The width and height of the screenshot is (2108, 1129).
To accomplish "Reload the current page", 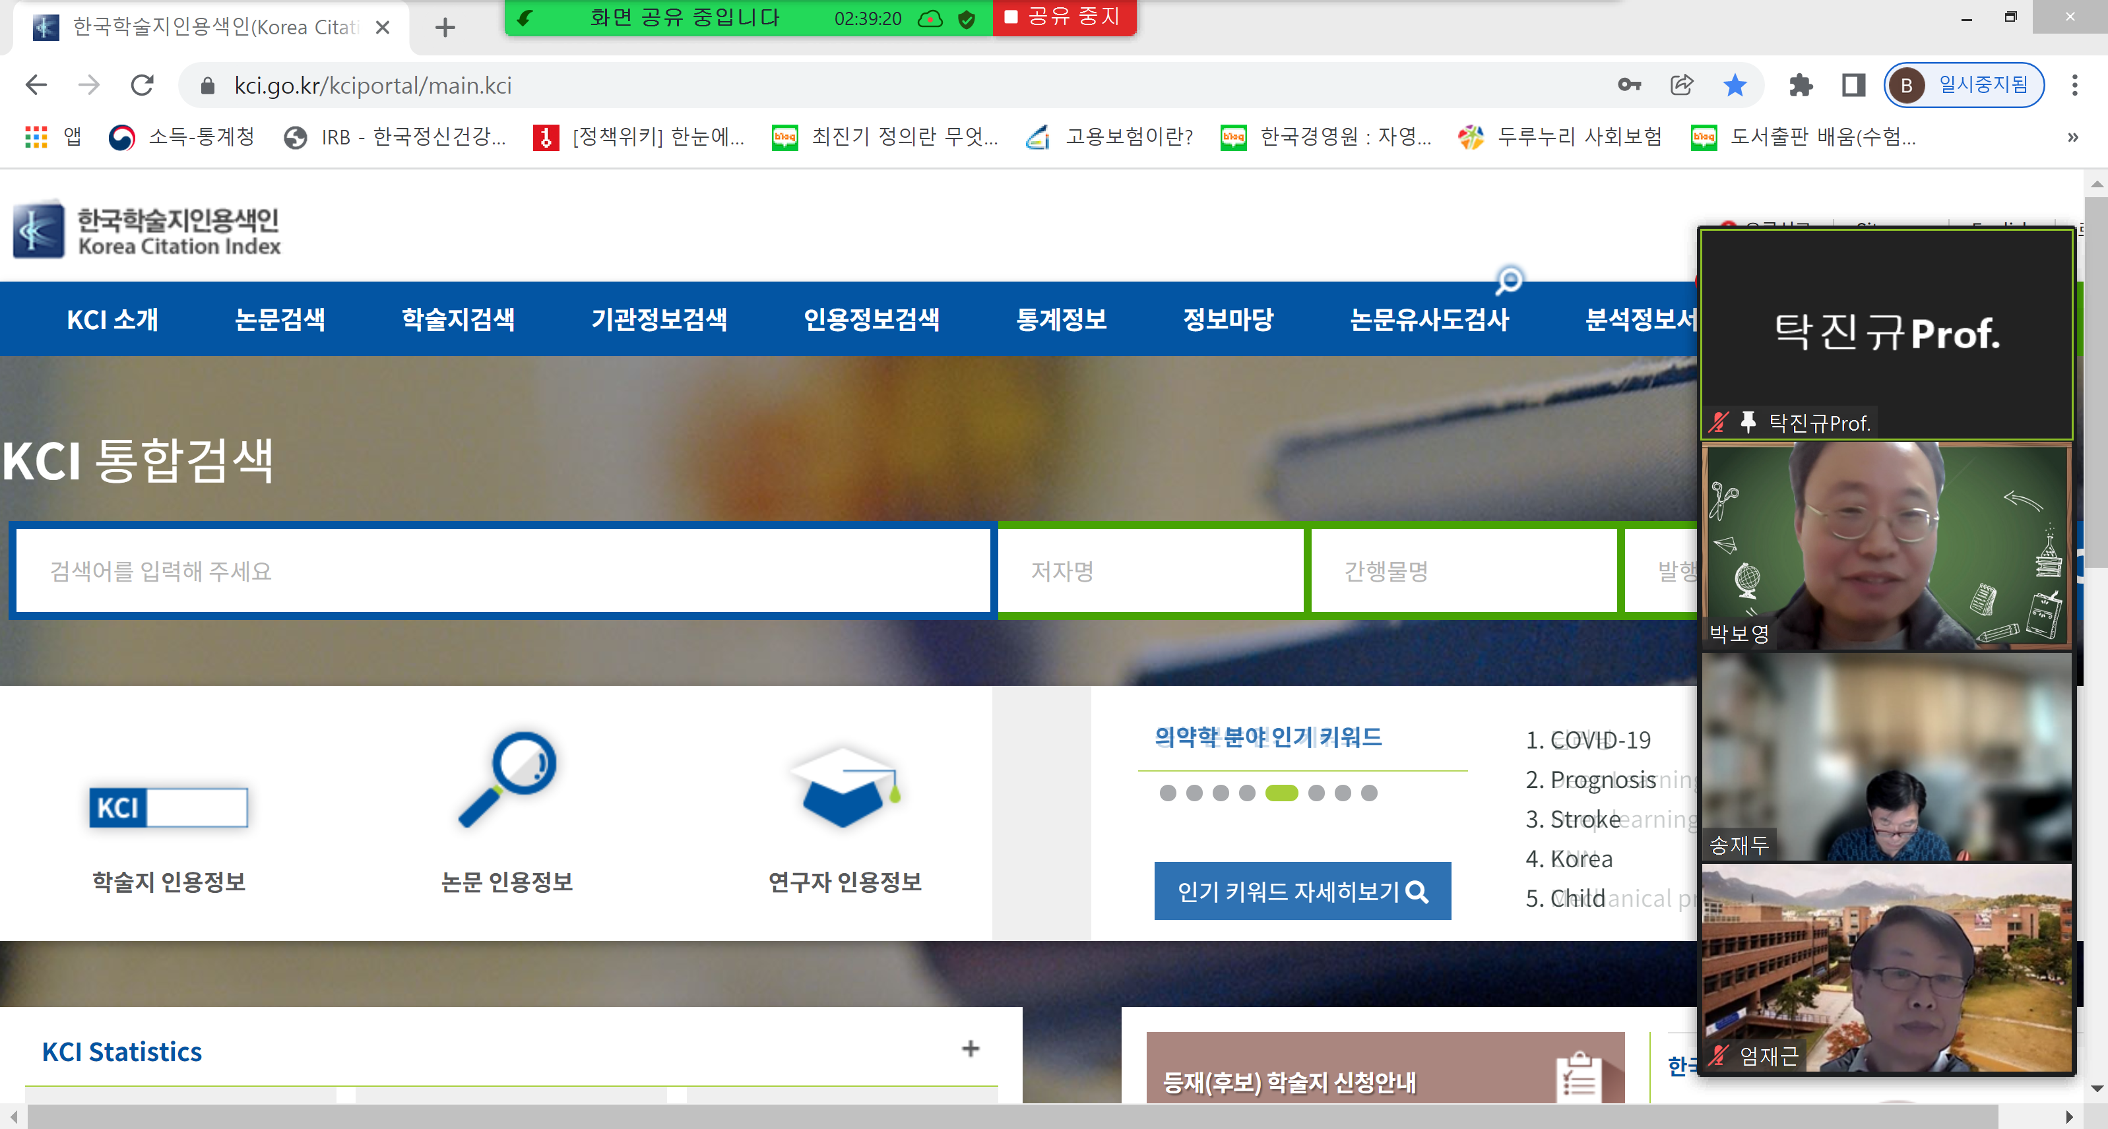I will tap(143, 84).
